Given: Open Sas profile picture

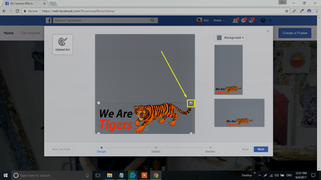Looking at the screenshot, I should [199, 20].
